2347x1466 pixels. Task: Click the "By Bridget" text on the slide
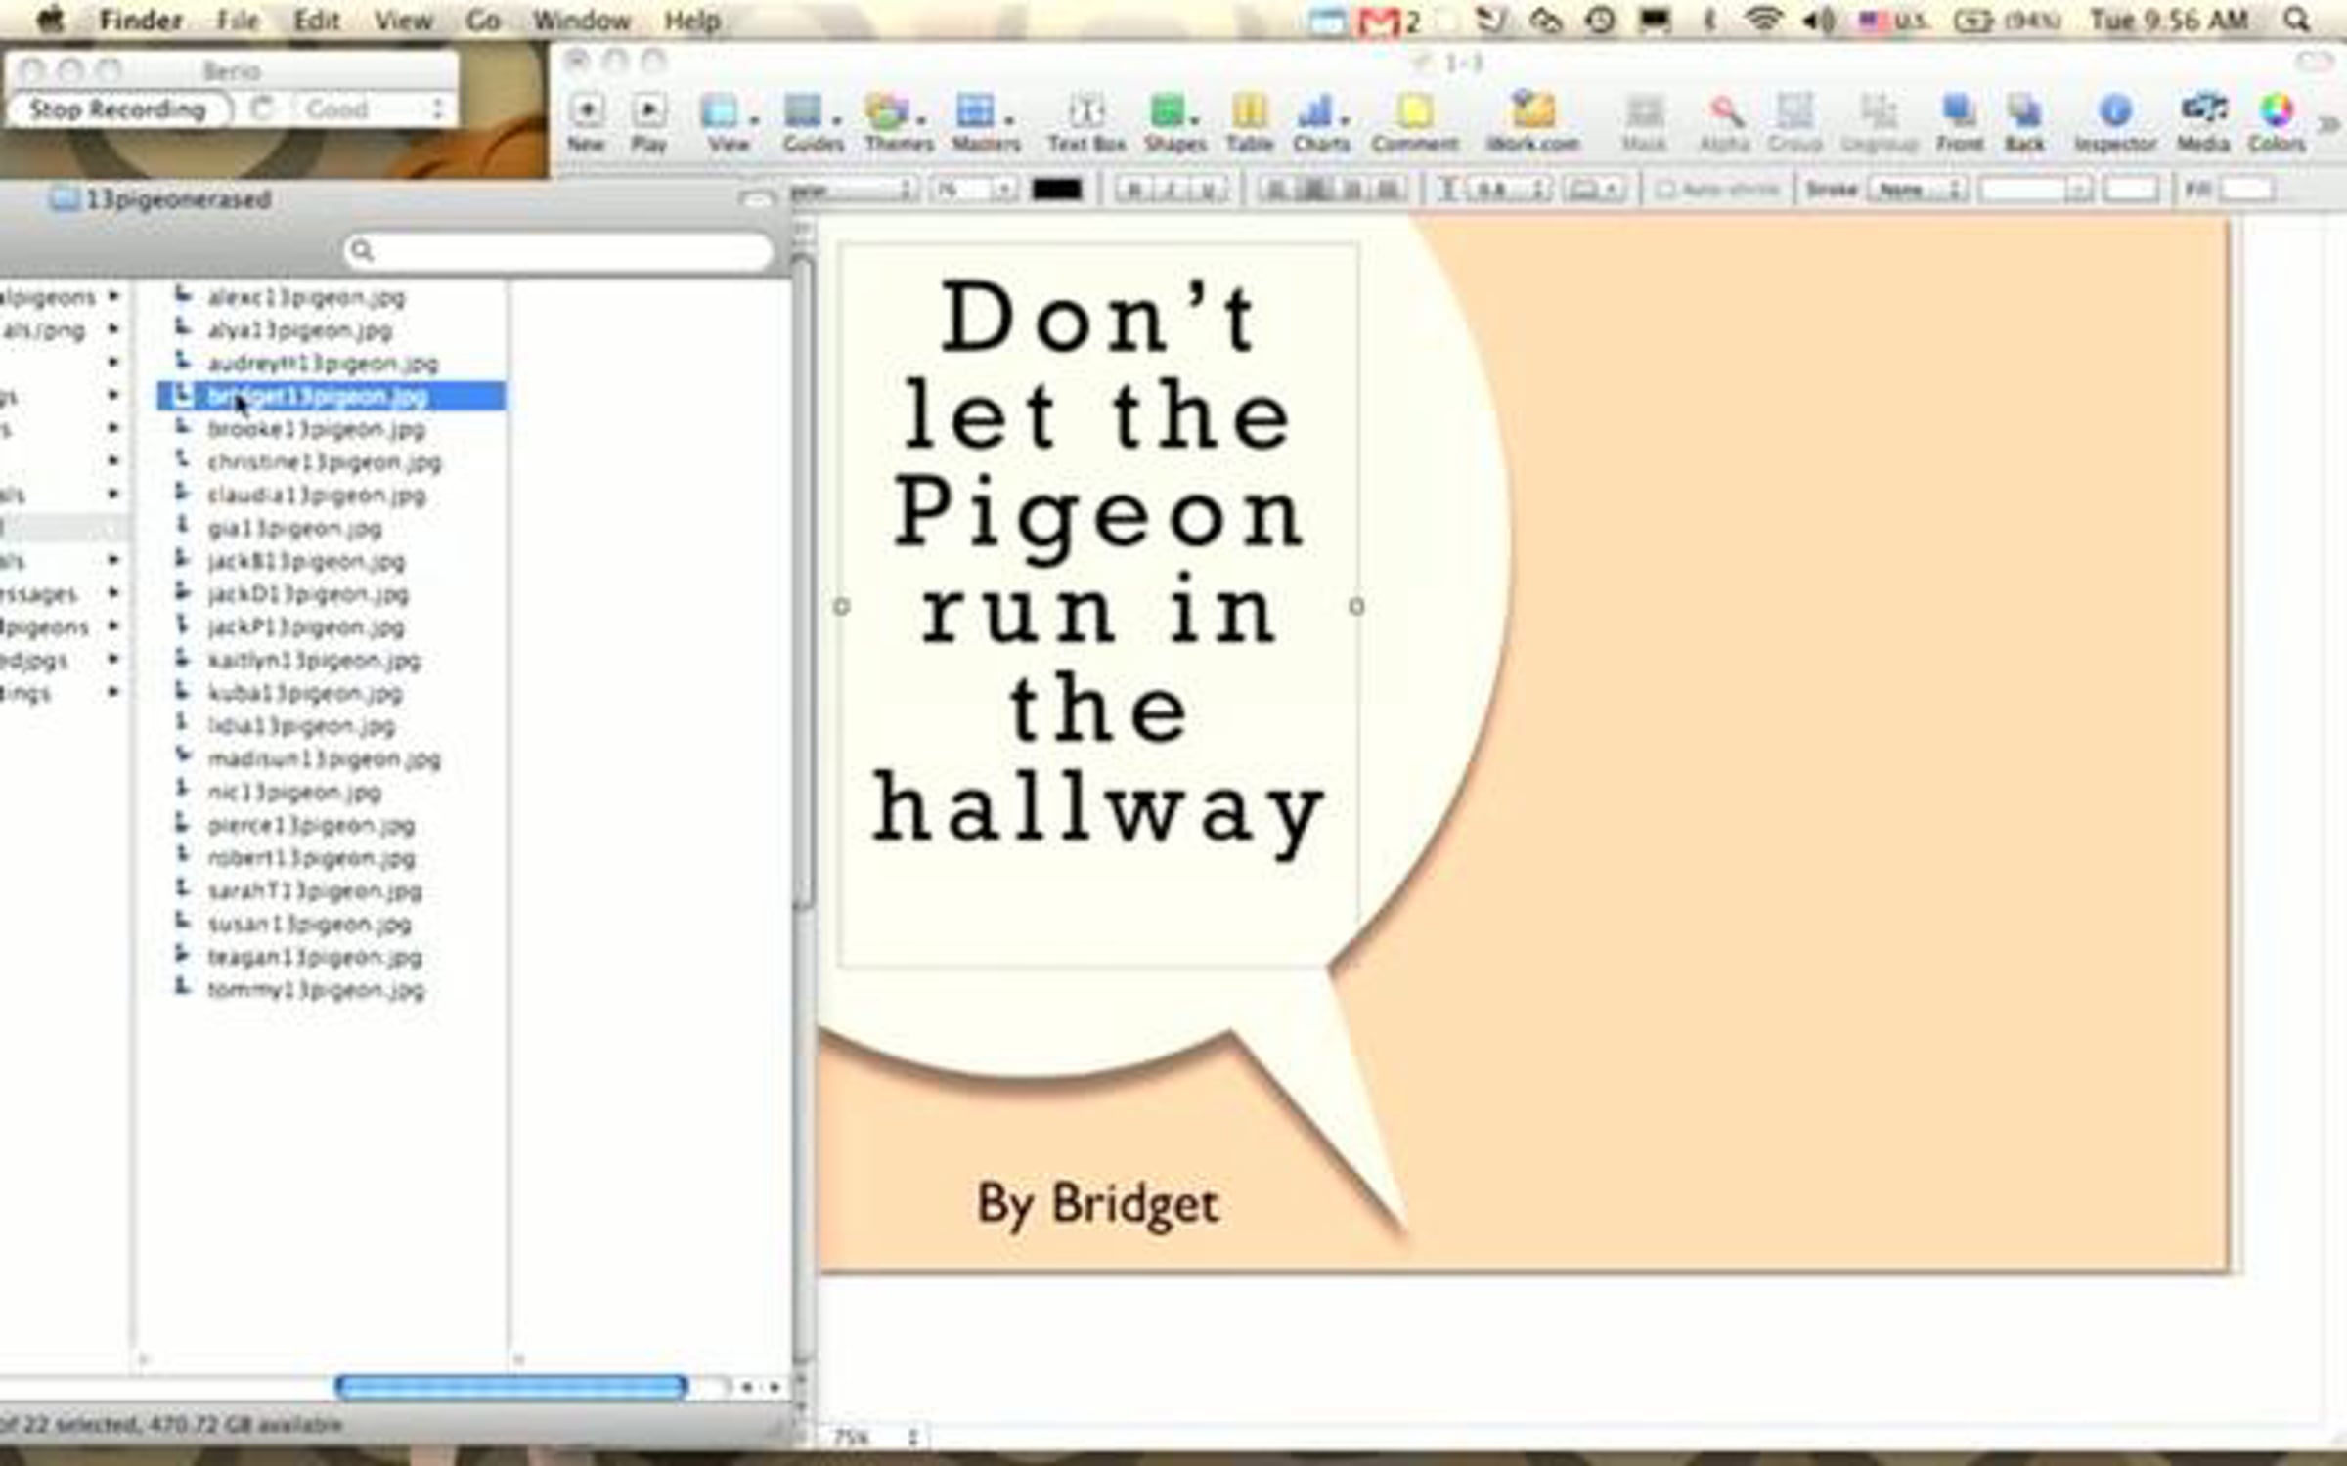[x=1097, y=1204]
